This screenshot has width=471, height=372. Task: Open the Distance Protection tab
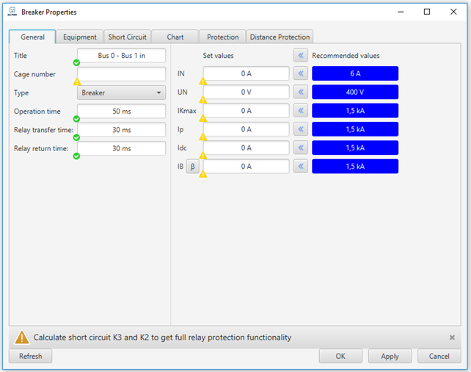(x=280, y=37)
